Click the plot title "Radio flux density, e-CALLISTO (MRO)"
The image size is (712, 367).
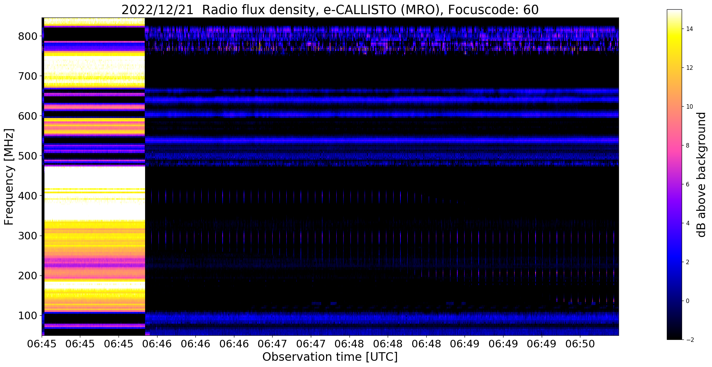click(x=330, y=10)
